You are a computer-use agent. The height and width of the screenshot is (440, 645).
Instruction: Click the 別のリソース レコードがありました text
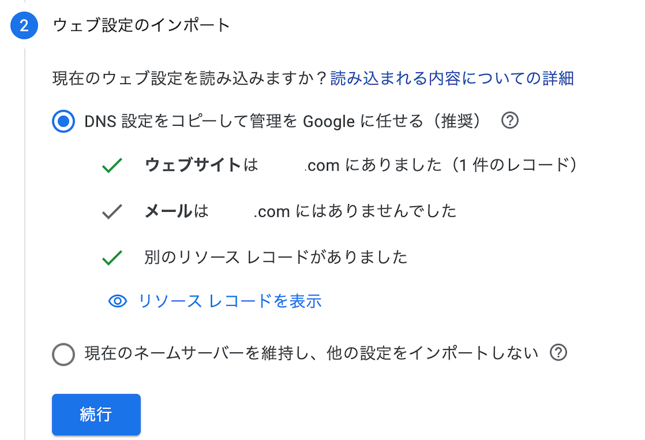[x=275, y=257]
